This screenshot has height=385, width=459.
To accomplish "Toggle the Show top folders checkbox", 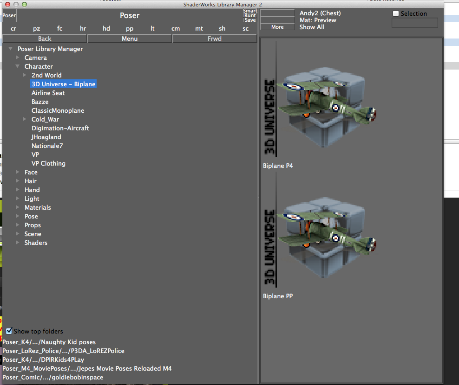I will (x=9, y=331).
